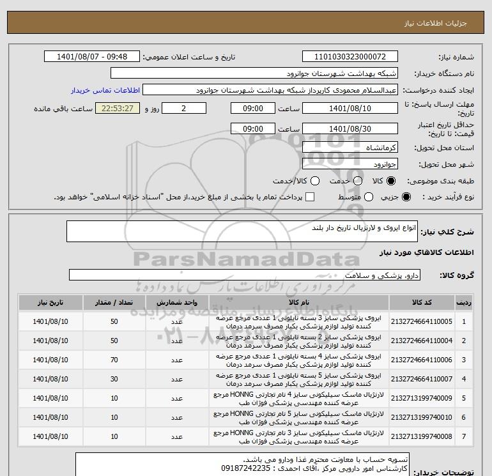This screenshot has height=476, width=492.
Task: Click delivery province field کرمانشاه
Action: point(350,147)
